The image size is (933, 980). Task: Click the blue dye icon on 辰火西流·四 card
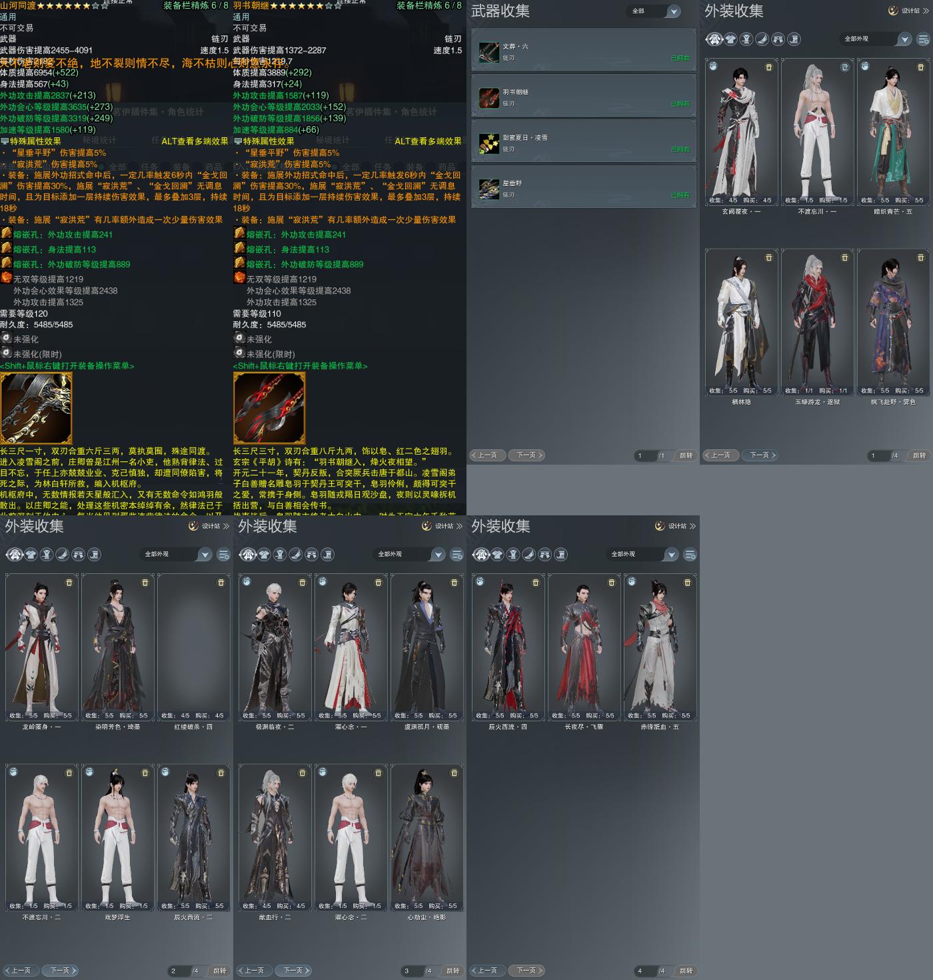pyautogui.click(x=480, y=582)
